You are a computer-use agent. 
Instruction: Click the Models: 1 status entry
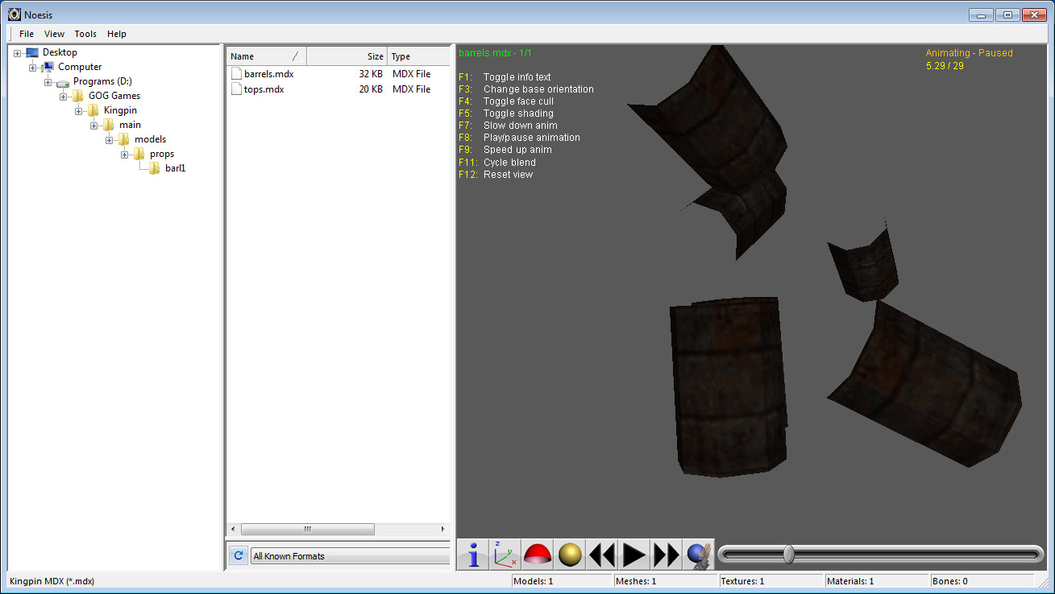point(534,581)
